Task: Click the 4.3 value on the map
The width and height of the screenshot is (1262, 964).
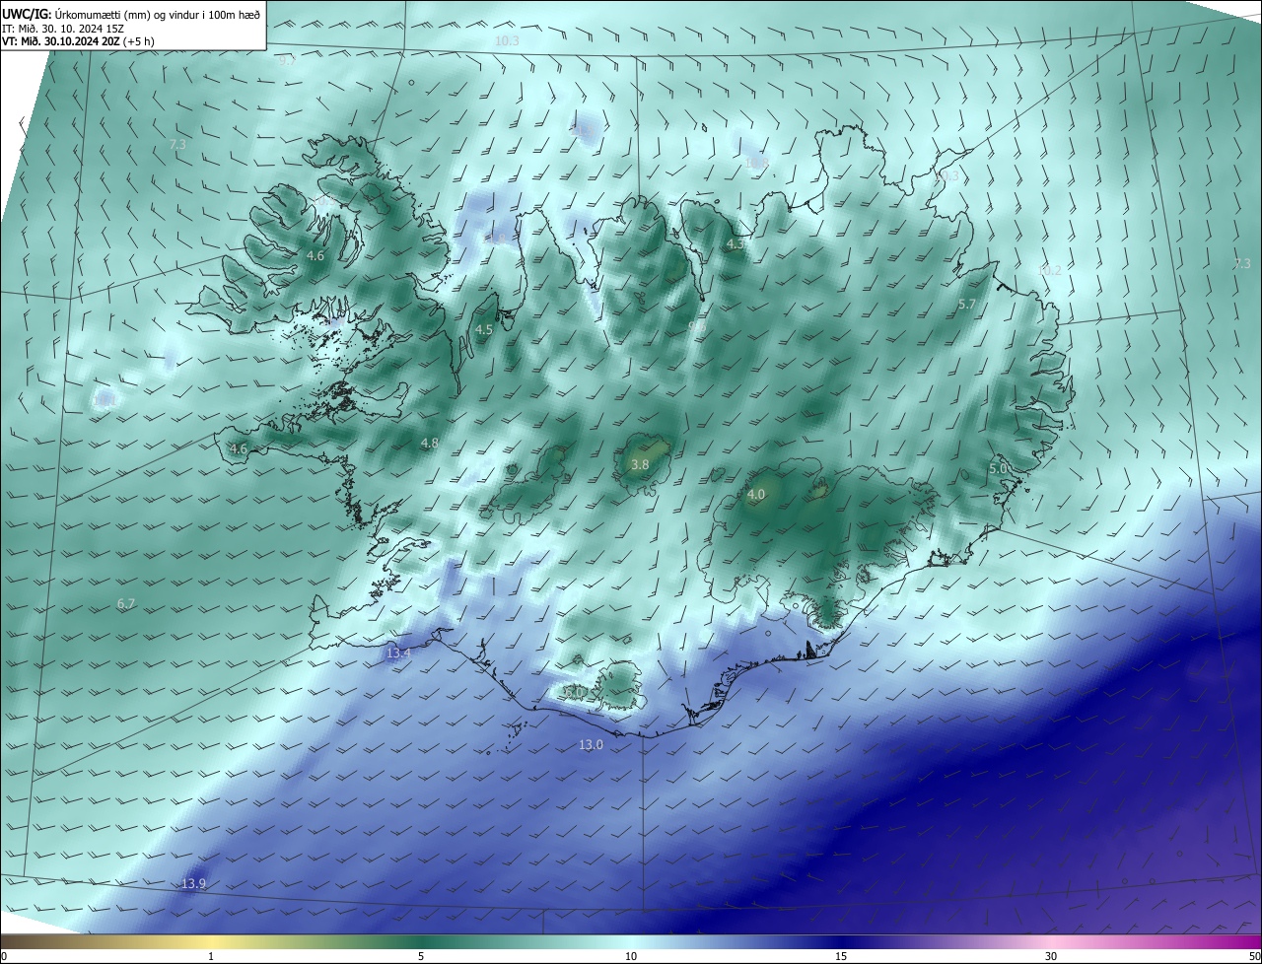Action: click(x=736, y=243)
